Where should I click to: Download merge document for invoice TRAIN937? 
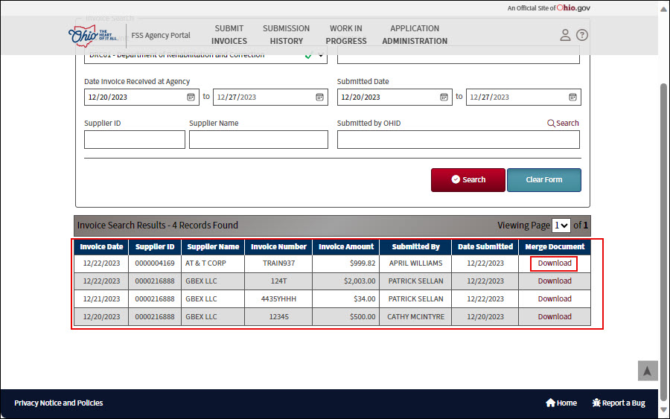(x=554, y=263)
